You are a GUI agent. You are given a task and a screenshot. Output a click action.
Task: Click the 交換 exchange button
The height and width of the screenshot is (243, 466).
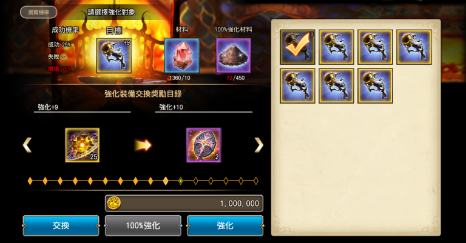tap(61, 225)
